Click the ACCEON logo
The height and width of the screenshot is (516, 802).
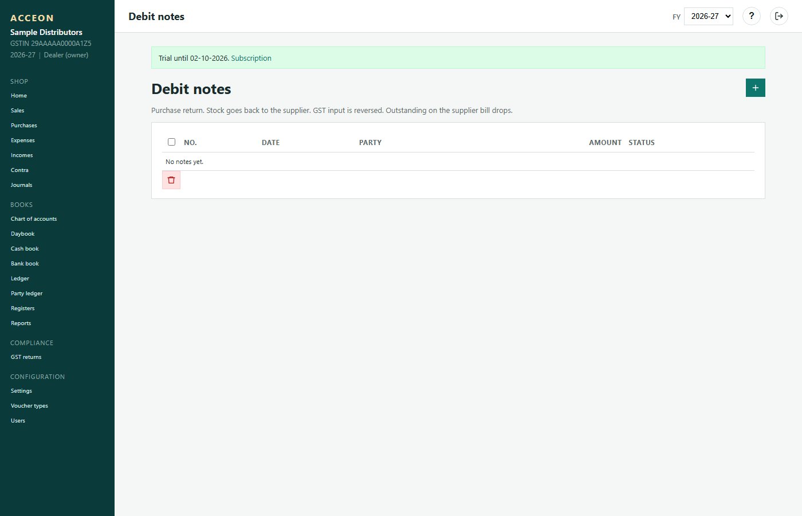point(32,18)
